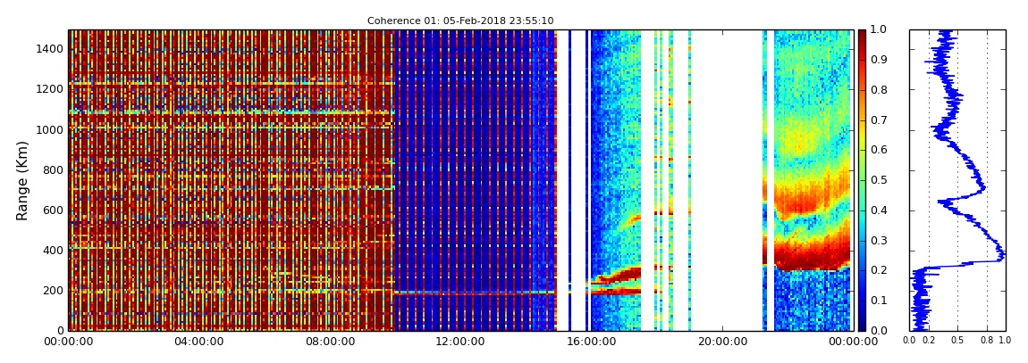Image resolution: width=1028 pixels, height=363 pixels.
Task: Click the 0.2 label under the profile plot
Action: [929, 341]
